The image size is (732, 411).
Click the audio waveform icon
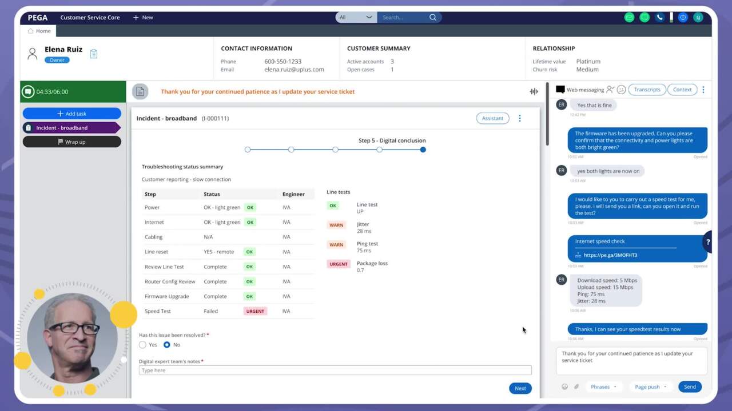click(534, 91)
